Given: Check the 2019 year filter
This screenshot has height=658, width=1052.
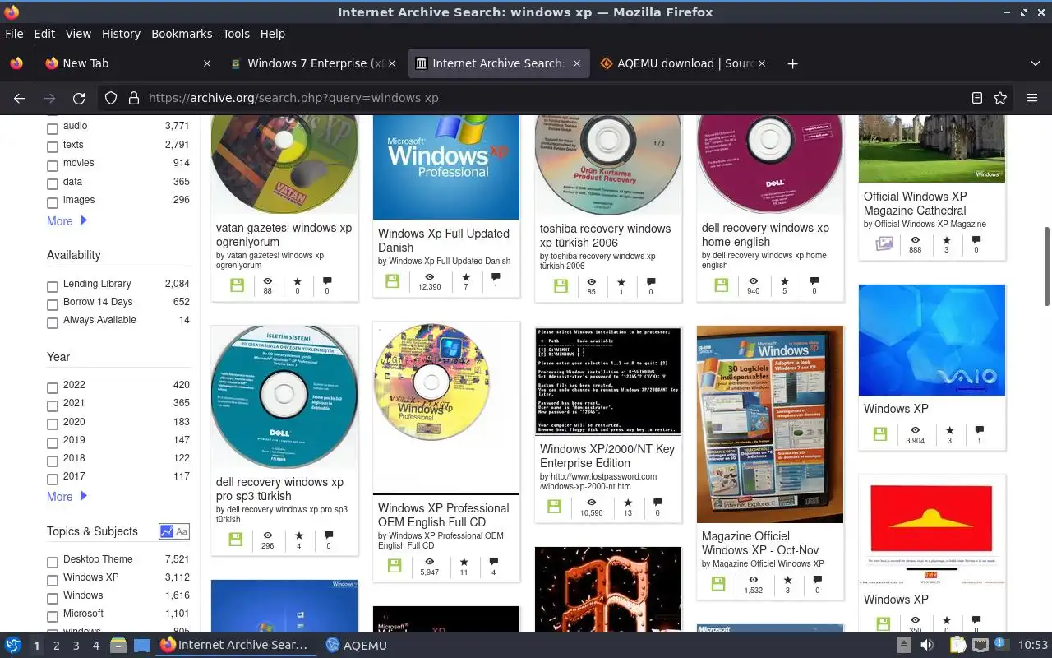Looking at the screenshot, I should pos(53,443).
